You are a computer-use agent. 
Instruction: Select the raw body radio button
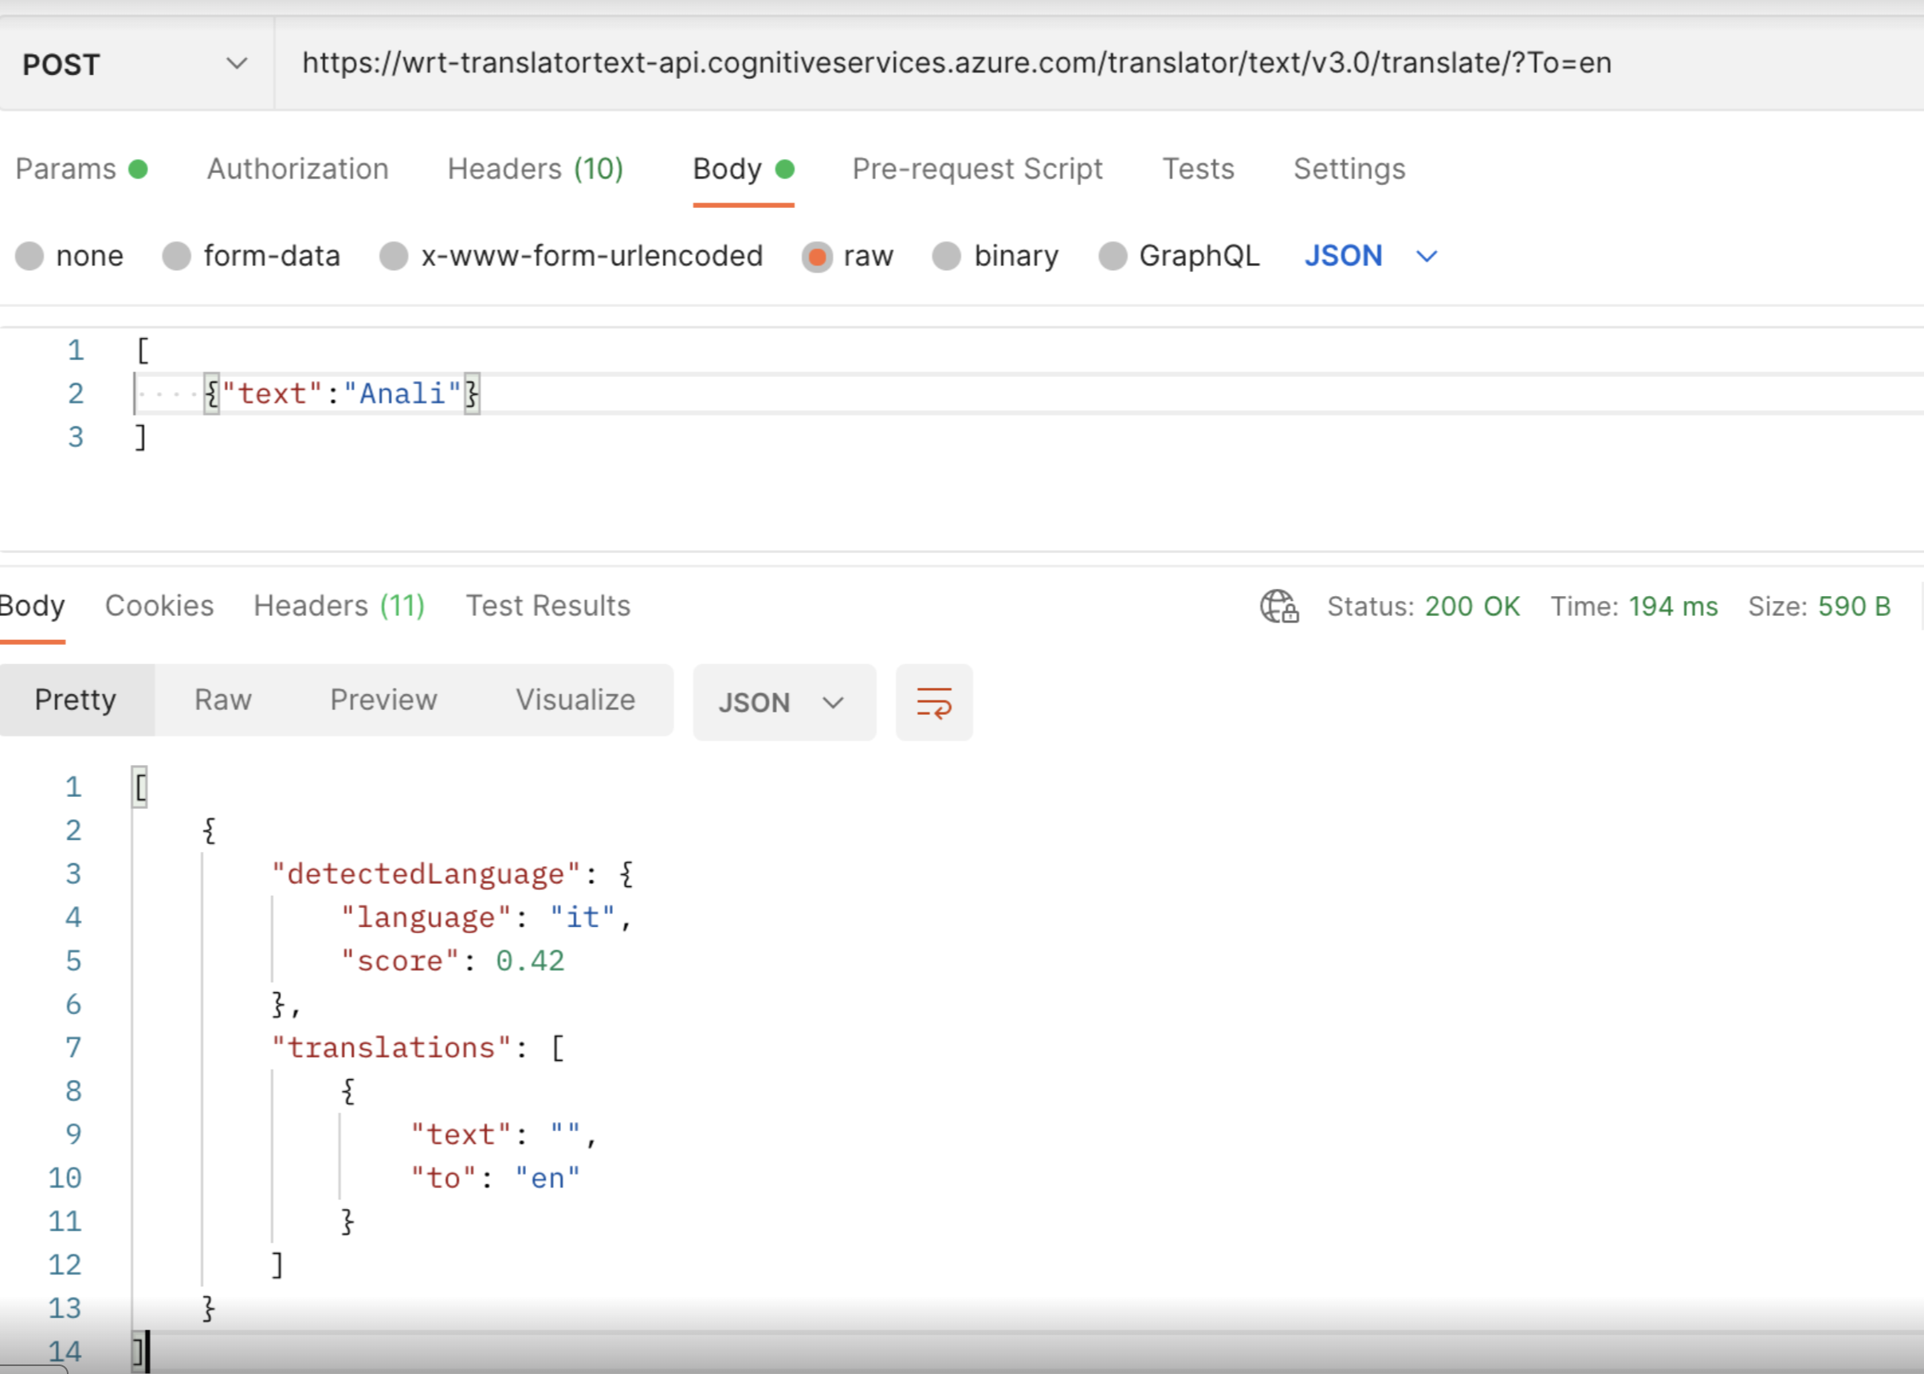(x=817, y=256)
